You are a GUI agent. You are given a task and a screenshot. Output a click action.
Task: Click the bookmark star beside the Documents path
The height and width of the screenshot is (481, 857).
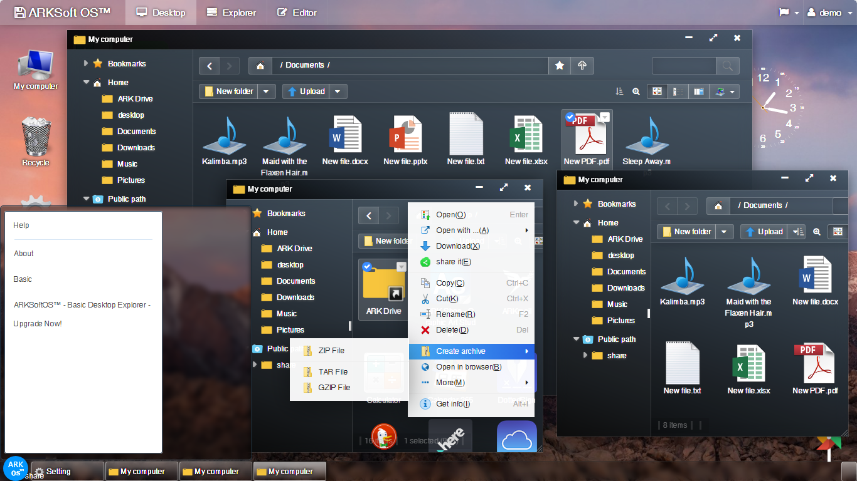pos(560,66)
